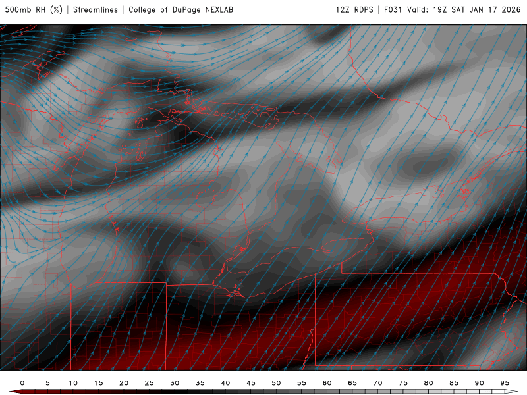Viewport: 527px width, 395px height.
Task: Click the '85' value on color scale
Action: (x=454, y=383)
